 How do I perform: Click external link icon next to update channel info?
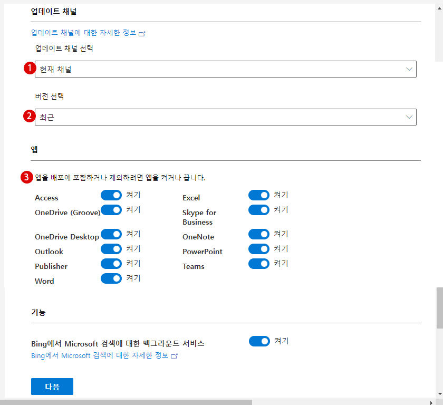(142, 34)
